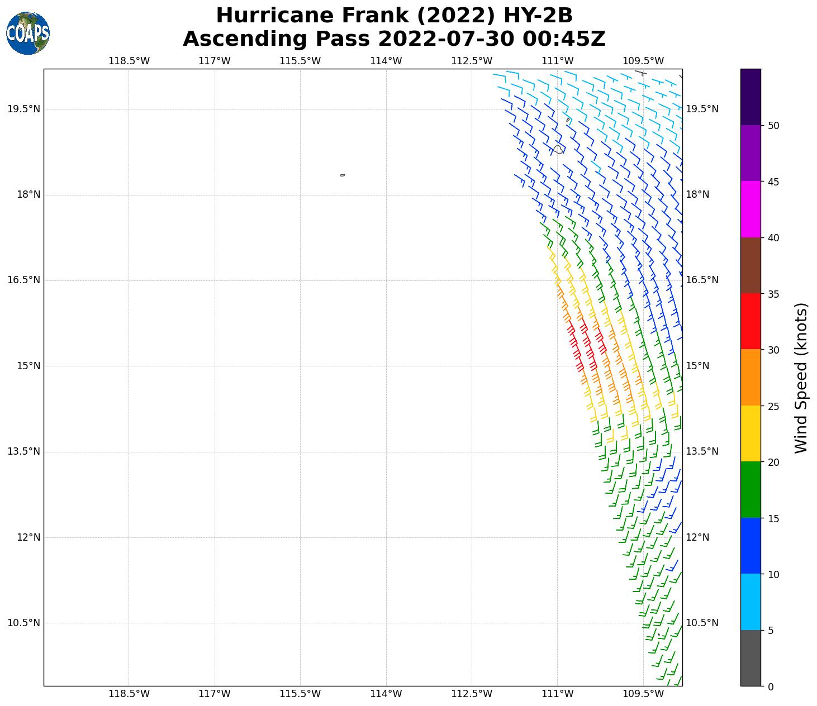Pick the brown 35-40 knot colorbar band
Image resolution: width=817 pixels, height=706 pixels.
coord(750,265)
